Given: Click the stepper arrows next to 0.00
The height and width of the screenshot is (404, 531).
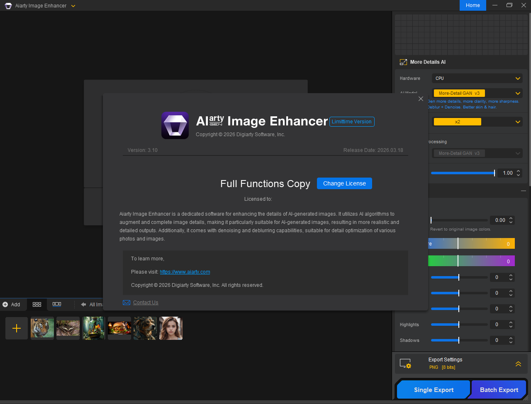Looking at the screenshot, I should [x=511, y=220].
